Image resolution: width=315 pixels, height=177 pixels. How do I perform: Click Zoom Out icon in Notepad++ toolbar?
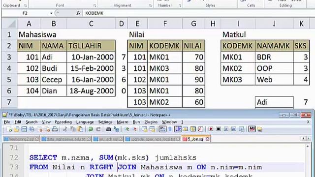[x=134, y=129]
